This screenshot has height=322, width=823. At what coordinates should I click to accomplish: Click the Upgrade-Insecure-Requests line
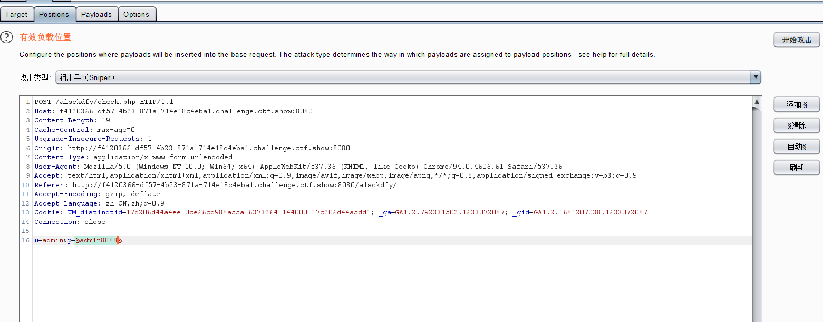click(x=93, y=139)
